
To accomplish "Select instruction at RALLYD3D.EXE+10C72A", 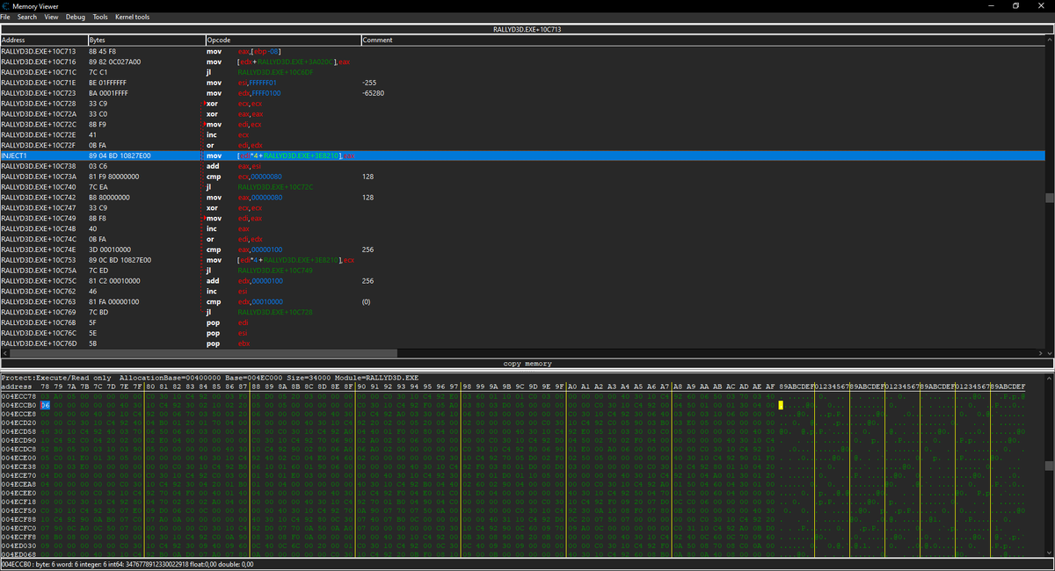I will pyautogui.click(x=522, y=114).
